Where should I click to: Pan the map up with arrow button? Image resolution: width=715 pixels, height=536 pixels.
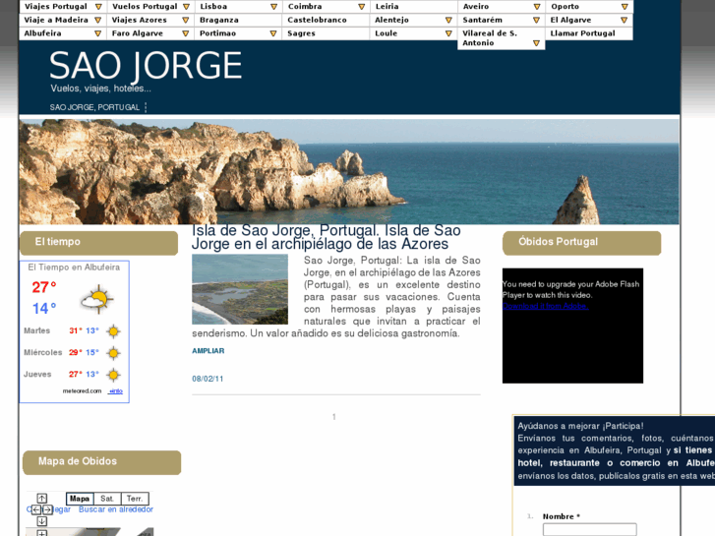pyautogui.click(x=42, y=499)
